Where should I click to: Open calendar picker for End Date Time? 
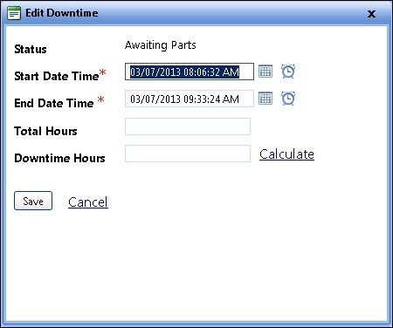coord(265,99)
